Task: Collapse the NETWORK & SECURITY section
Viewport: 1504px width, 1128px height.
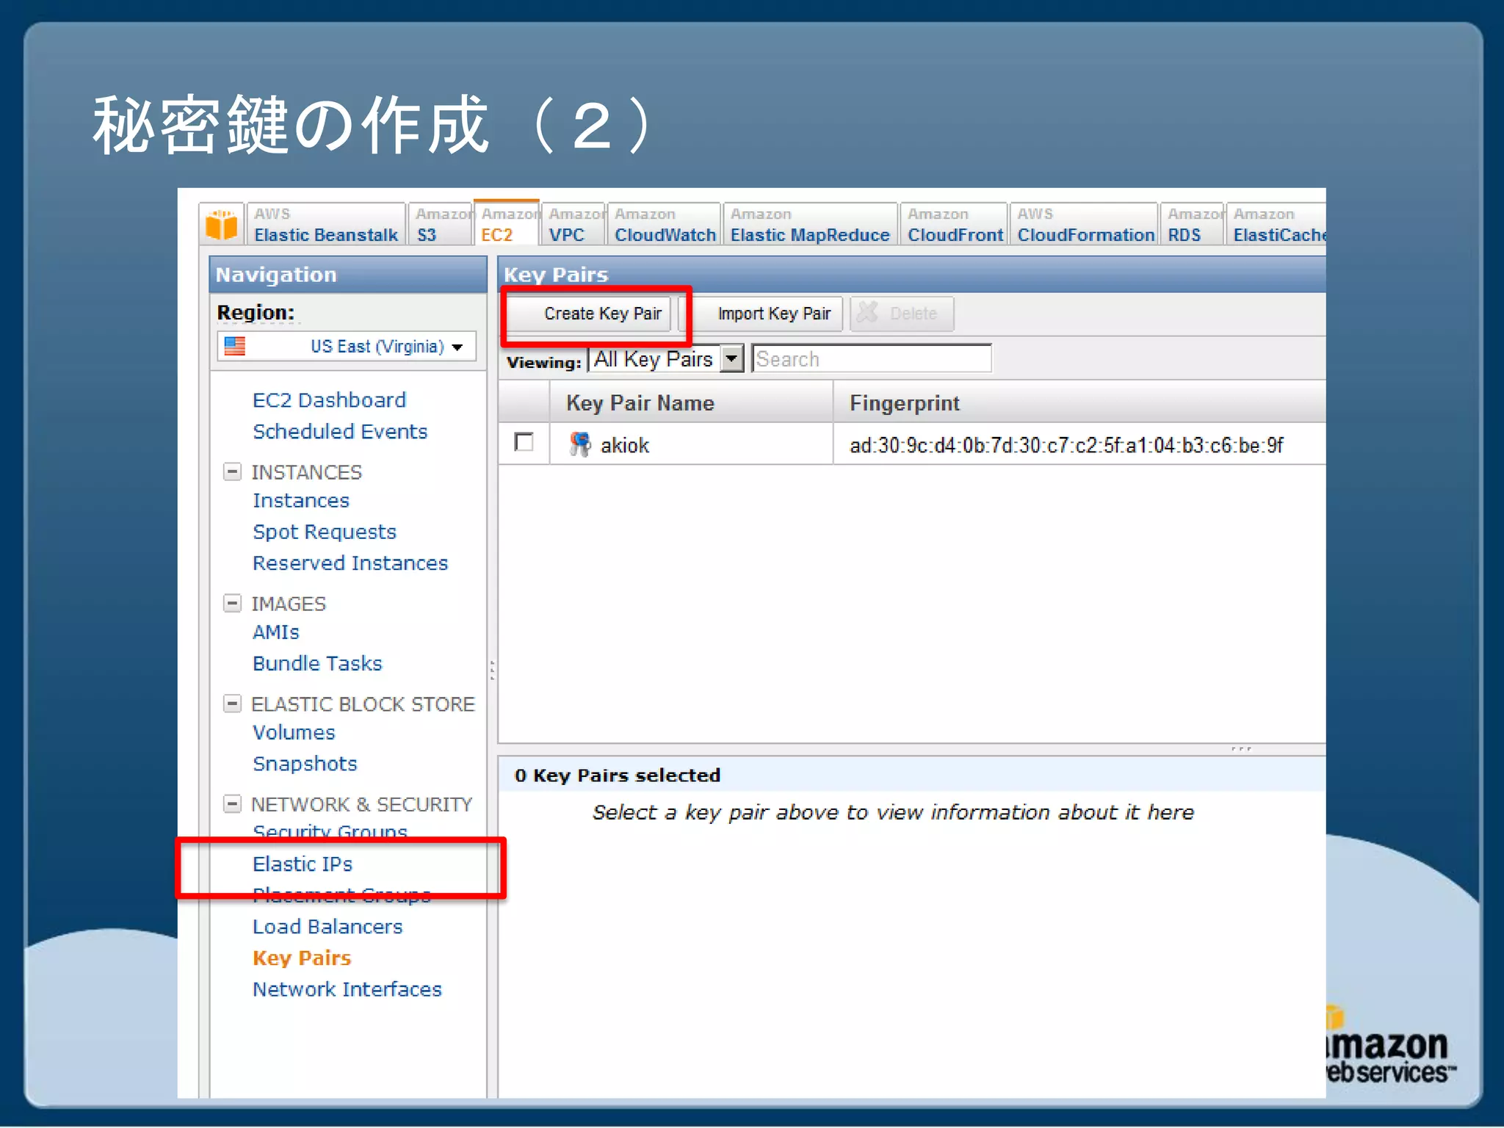Action: (232, 803)
